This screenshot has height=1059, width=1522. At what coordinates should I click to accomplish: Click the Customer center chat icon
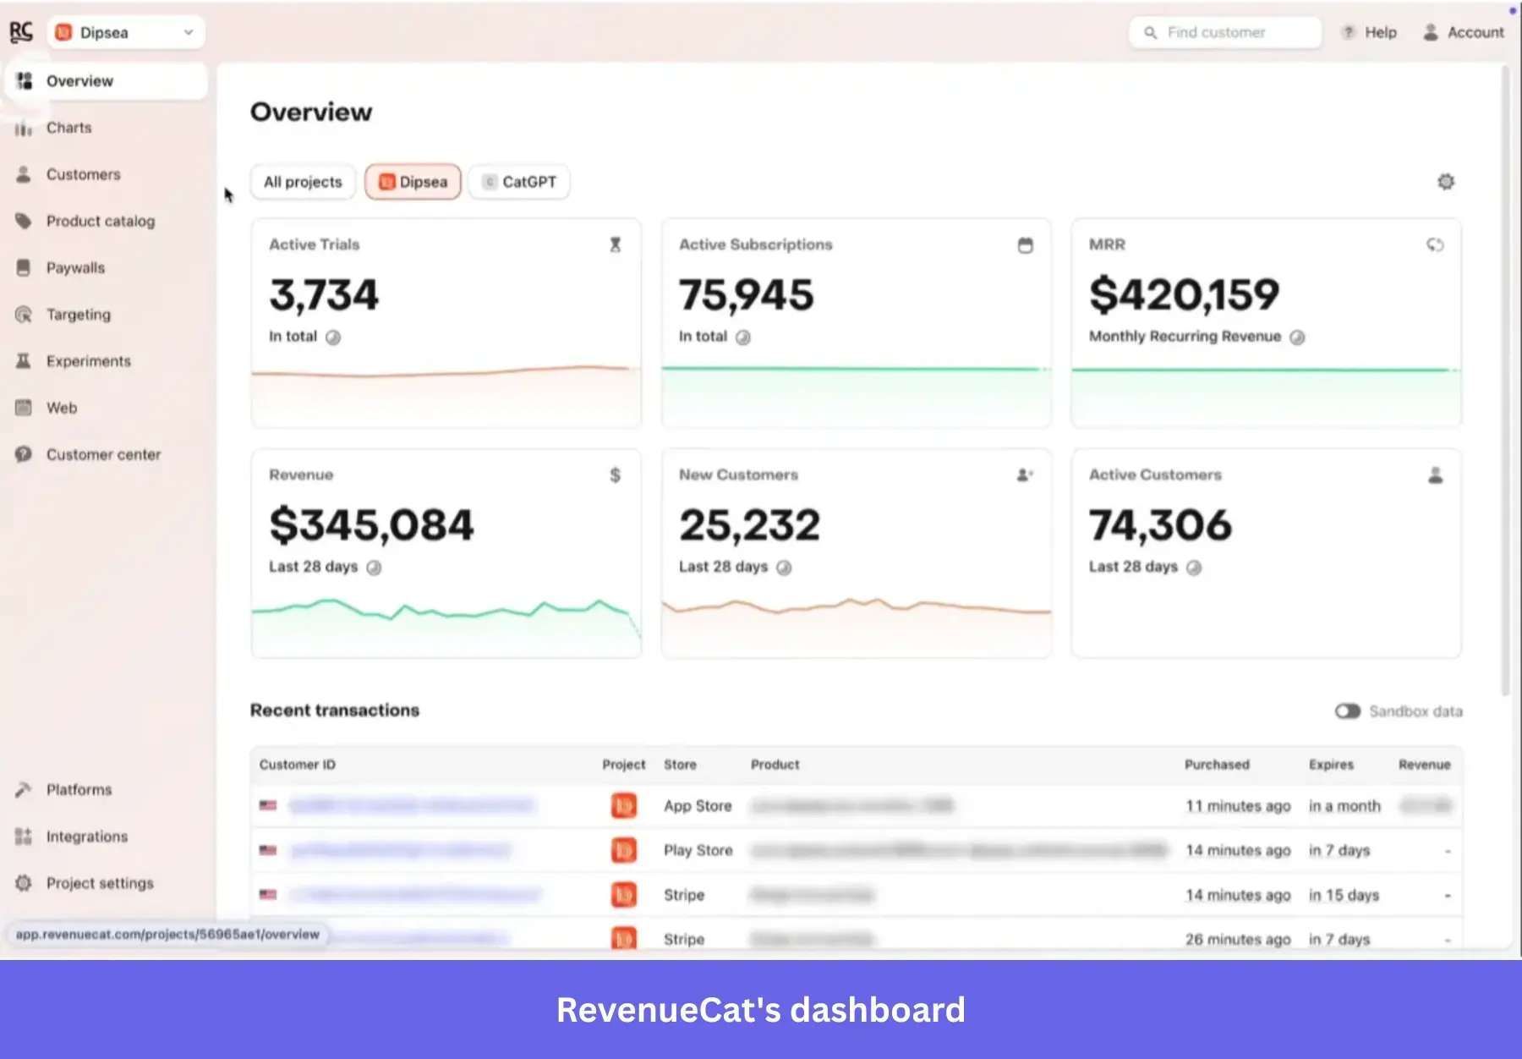point(24,454)
